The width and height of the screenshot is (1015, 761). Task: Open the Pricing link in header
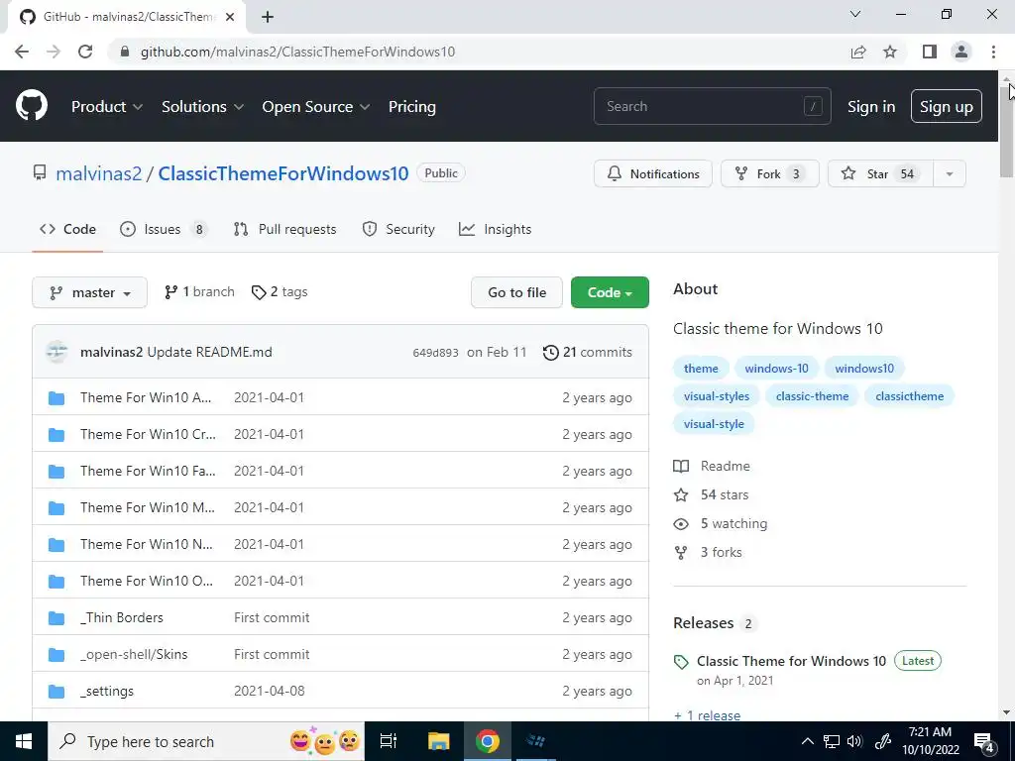pos(412,107)
